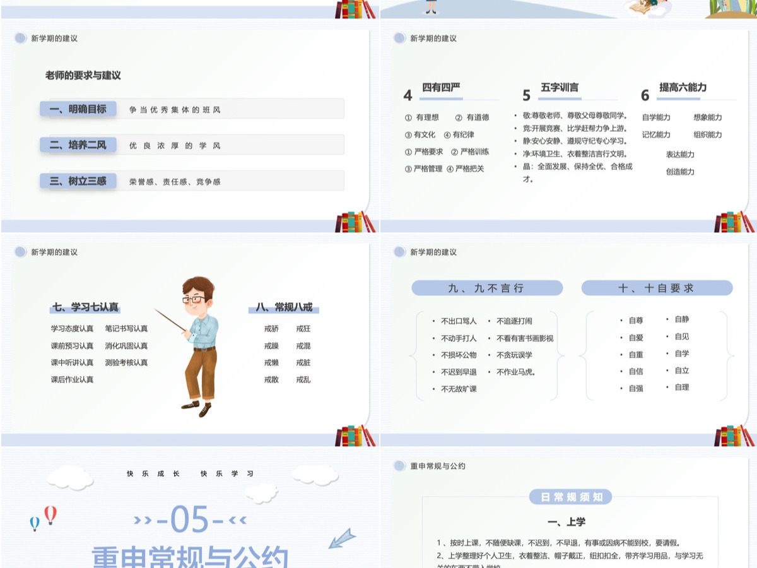Image resolution: width=757 pixels, height=568 pixels.
Task: Click the 戒乱 item
Action: click(x=303, y=379)
